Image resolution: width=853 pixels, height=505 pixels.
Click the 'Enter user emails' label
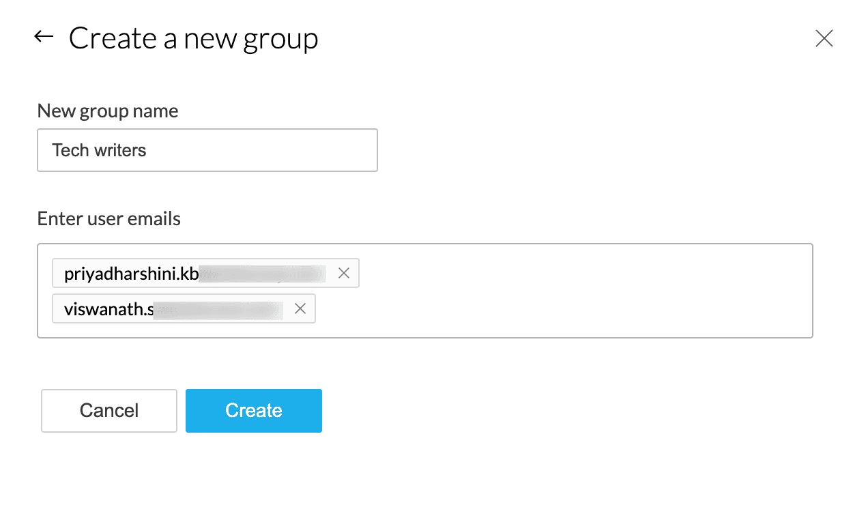109,218
